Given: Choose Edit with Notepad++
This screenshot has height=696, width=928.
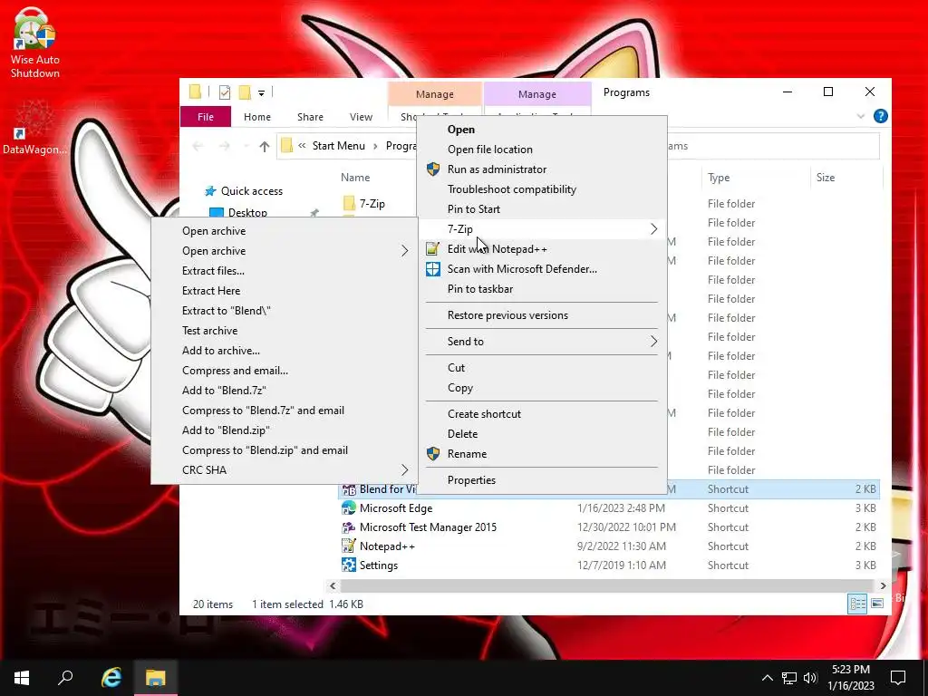Looking at the screenshot, I should click(543, 249).
